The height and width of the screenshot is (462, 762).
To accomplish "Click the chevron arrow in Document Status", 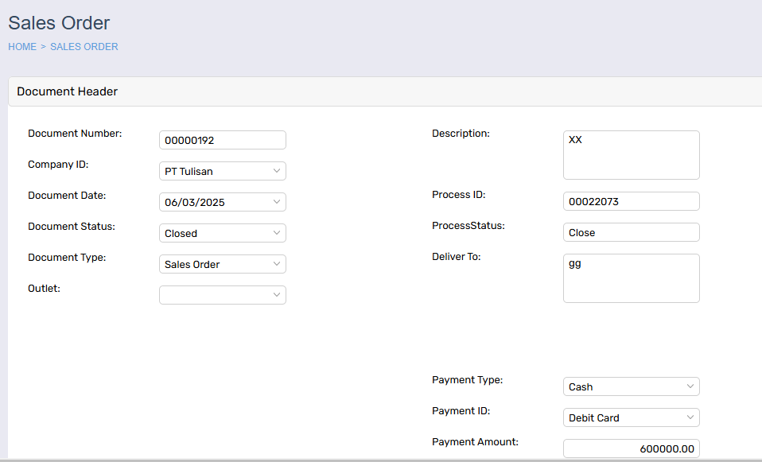I will 277,233.
